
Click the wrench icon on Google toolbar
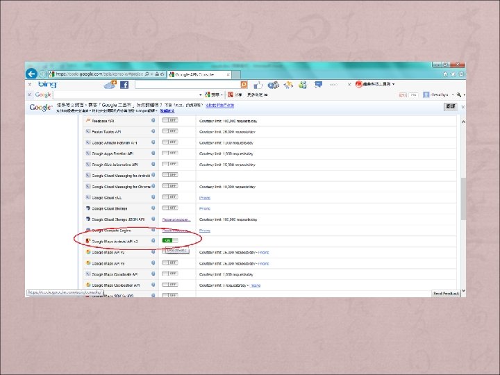[458, 94]
